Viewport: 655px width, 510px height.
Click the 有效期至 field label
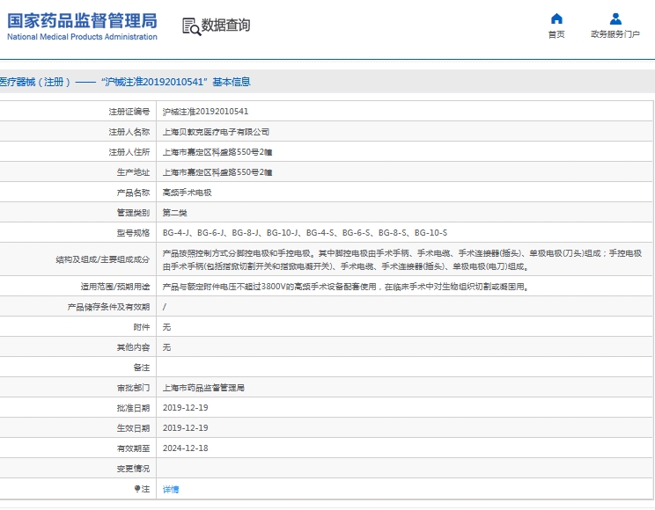point(133,448)
